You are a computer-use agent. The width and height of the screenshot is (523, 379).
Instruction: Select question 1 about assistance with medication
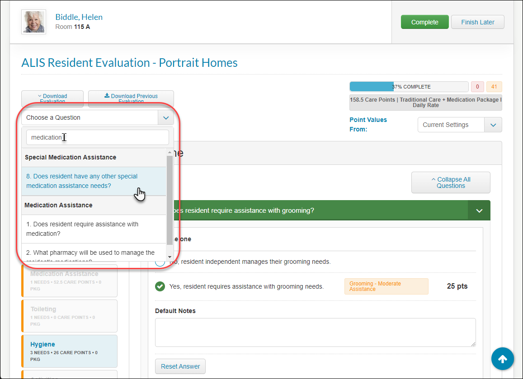94,229
